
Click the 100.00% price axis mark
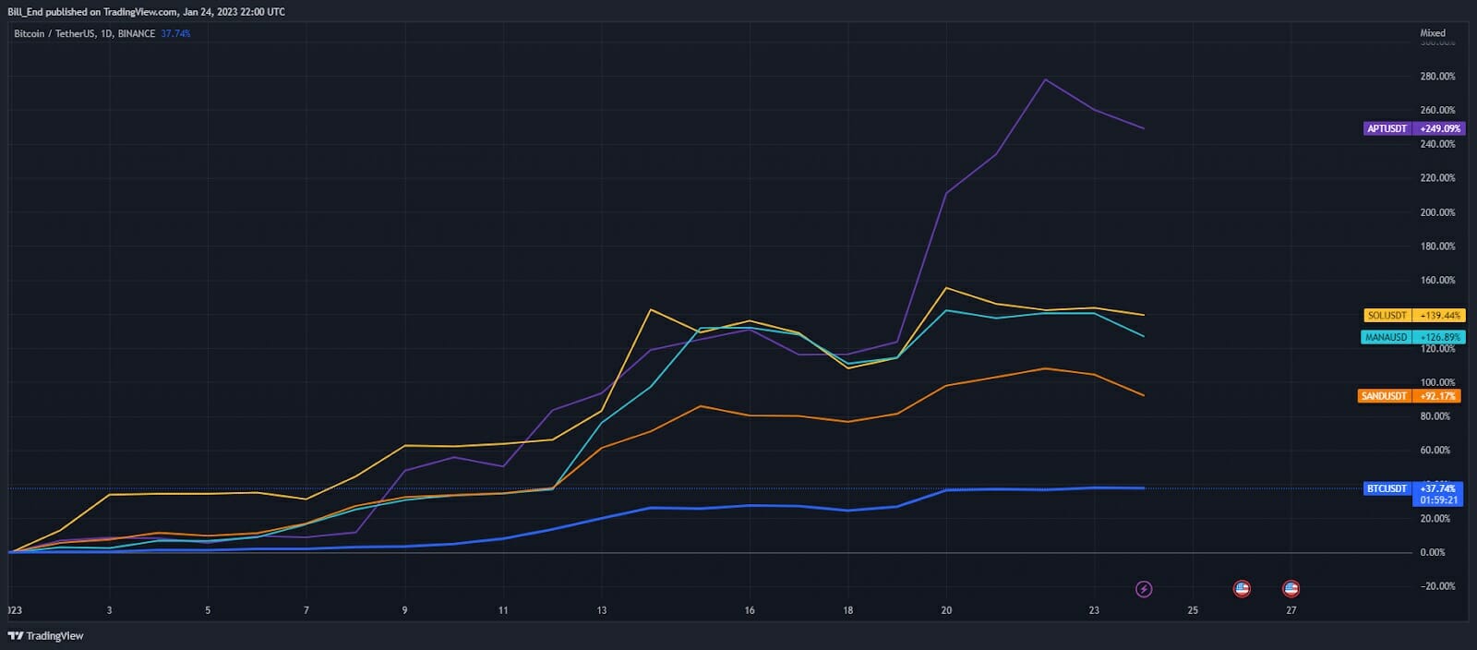1437,382
